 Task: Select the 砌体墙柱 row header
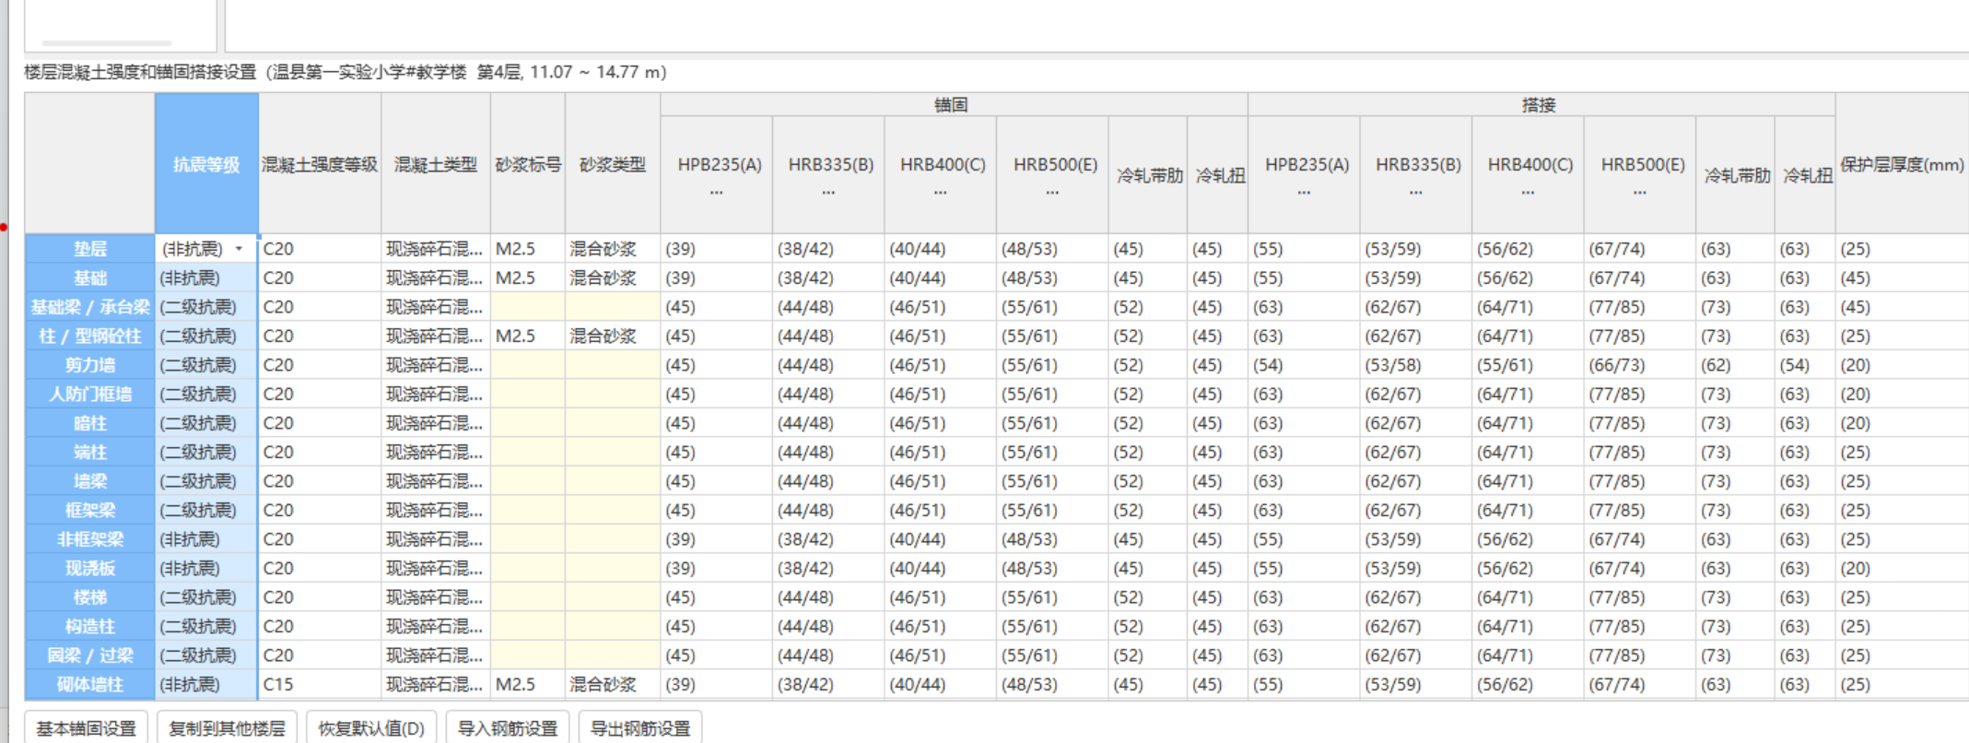click(x=89, y=684)
